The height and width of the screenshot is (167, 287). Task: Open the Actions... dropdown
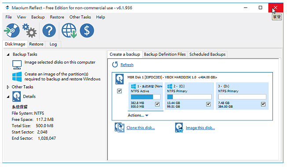(x=138, y=115)
